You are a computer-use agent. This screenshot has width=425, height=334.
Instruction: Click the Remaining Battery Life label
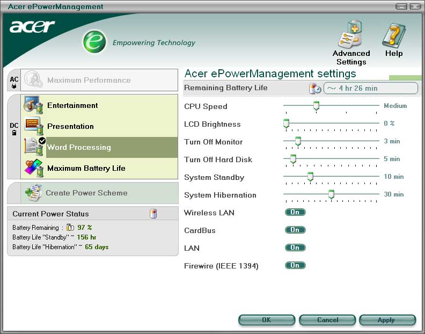(x=226, y=88)
